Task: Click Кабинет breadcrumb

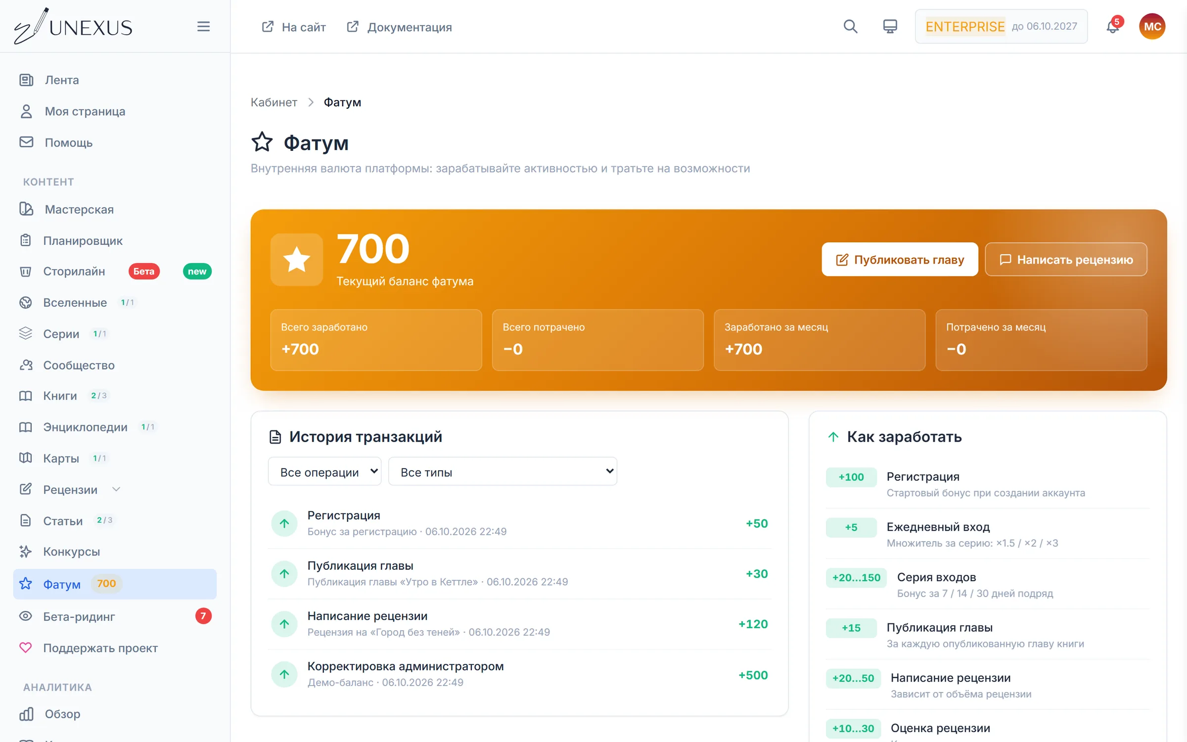Action: pyautogui.click(x=274, y=102)
